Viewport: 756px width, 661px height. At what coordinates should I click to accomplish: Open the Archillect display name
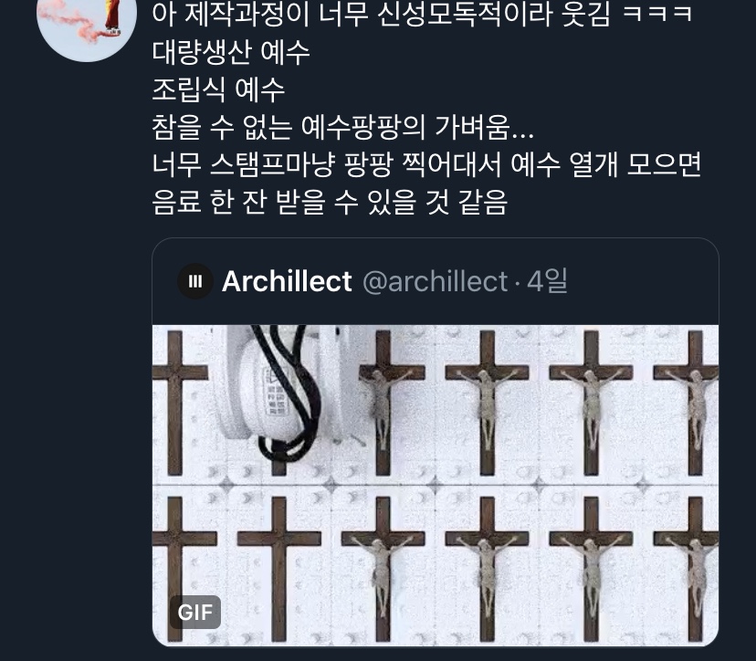coord(287,281)
